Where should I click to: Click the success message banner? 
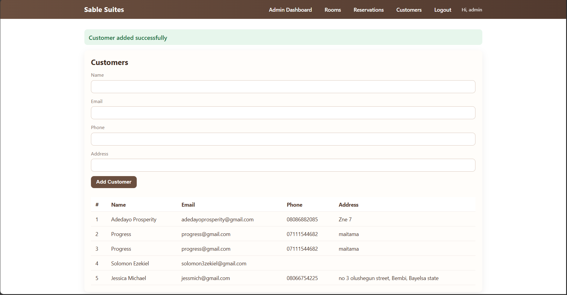click(283, 37)
